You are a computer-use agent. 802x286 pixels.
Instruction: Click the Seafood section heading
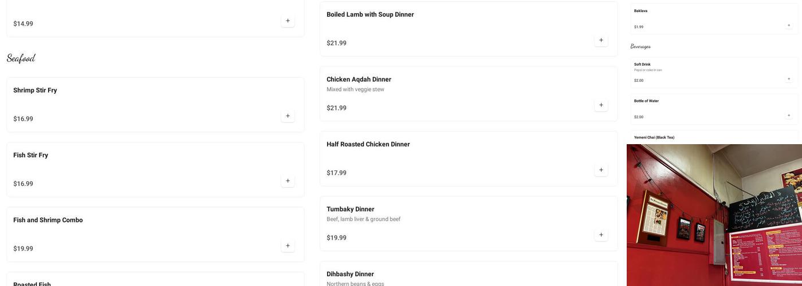pyautogui.click(x=21, y=58)
